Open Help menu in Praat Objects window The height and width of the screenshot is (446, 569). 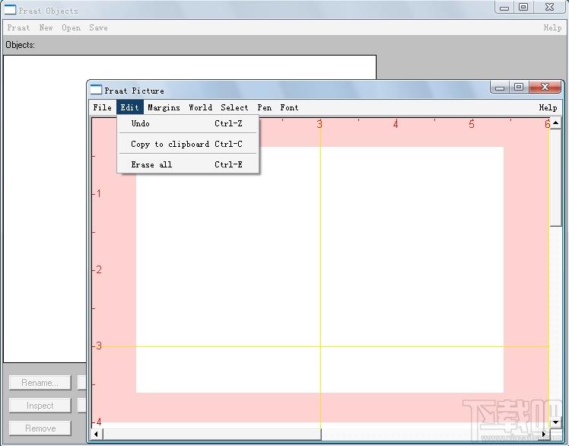pos(552,27)
